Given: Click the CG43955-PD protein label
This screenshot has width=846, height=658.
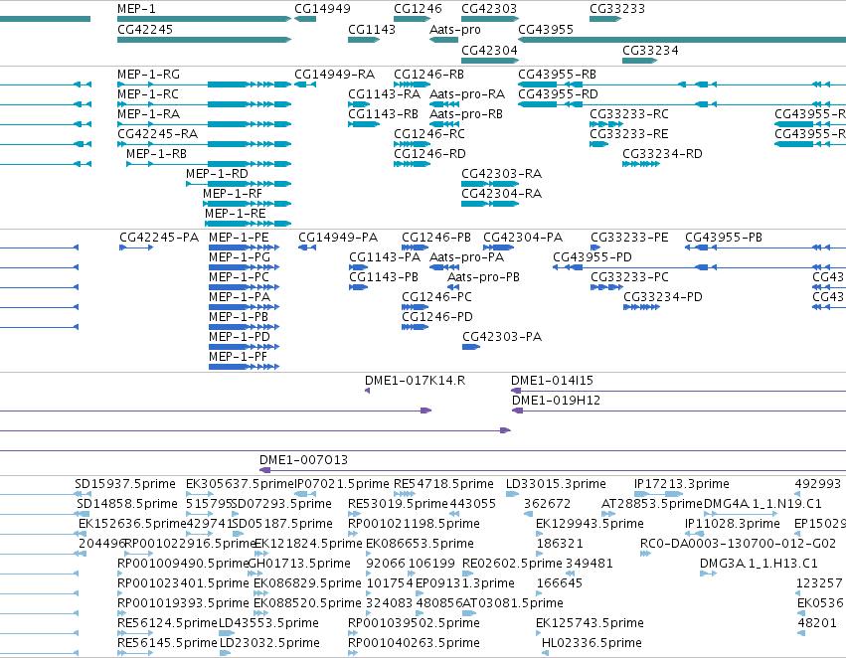Looking at the screenshot, I should click(592, 257).
